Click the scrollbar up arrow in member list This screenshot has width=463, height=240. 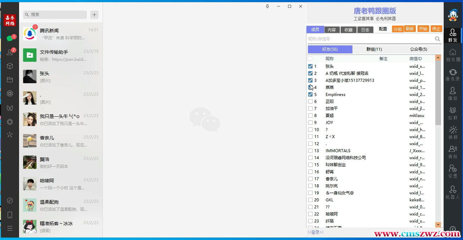438,57
